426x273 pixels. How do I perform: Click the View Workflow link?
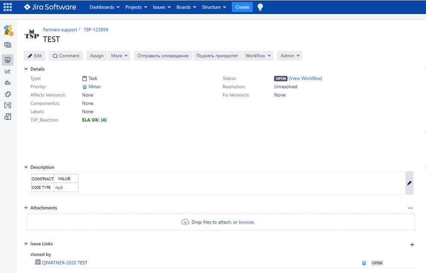click(x=305, y=78)
